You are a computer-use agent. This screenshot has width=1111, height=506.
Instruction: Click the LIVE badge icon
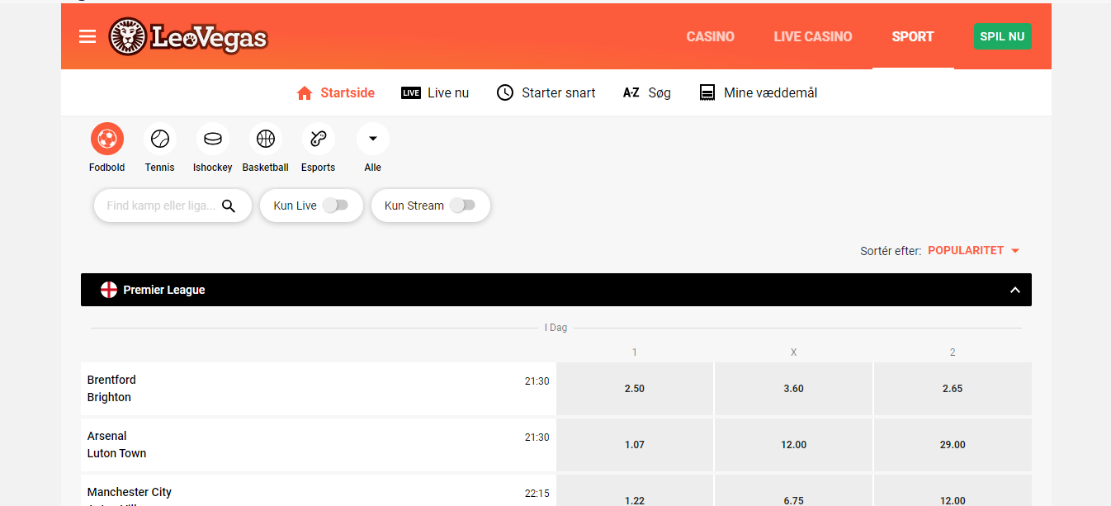(x=411, y=93)
